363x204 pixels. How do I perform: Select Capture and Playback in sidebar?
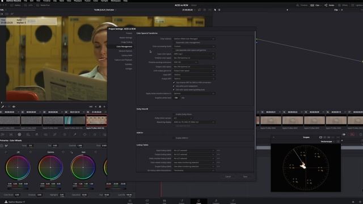coord(123,60)
